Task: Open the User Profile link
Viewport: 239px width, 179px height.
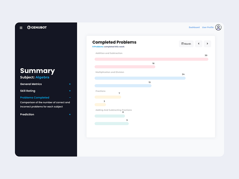Action: [208, 27]
